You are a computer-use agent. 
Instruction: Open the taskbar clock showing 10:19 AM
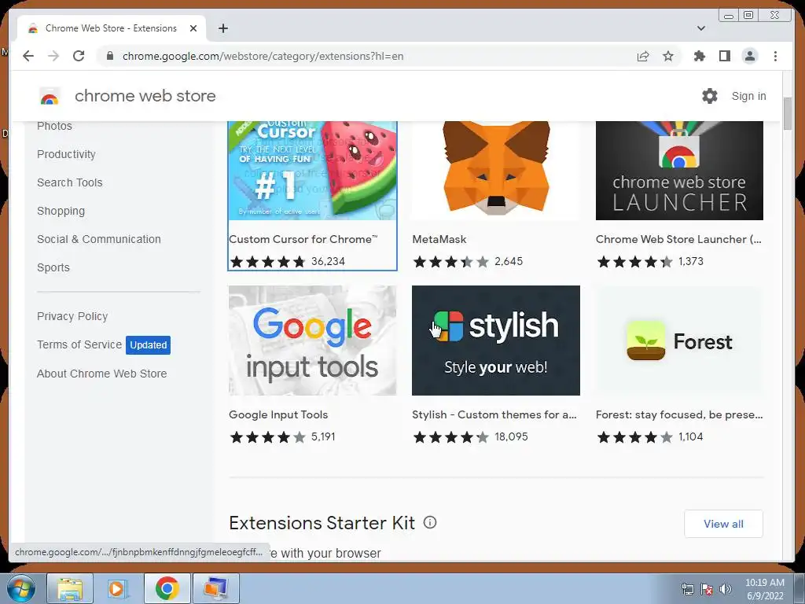(x=764, y=589)
